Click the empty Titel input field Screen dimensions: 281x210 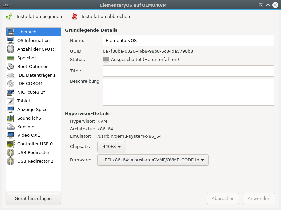click(x=188, y=71)
